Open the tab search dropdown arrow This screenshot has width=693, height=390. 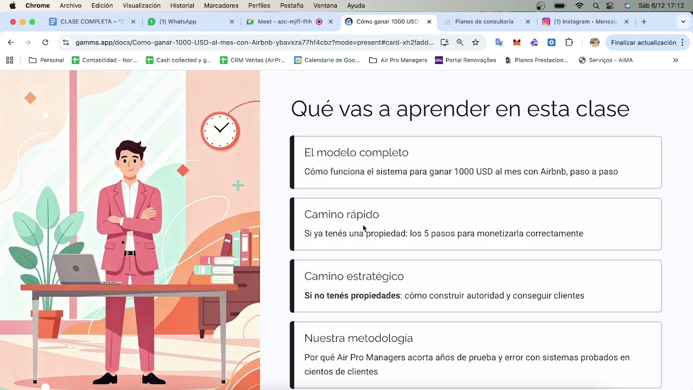click(x=683, y=22)
